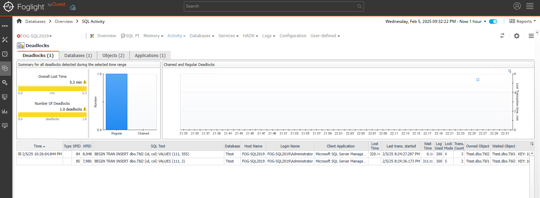Expand the Services menu
This screenshot has width=540, height=198.
228,36
